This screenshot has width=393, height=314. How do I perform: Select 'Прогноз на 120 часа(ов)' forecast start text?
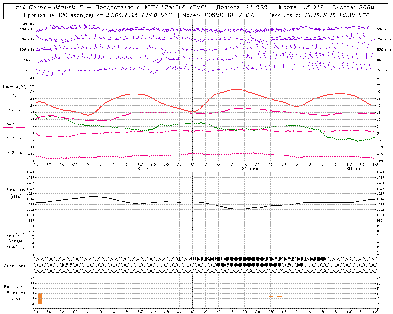click(x=59, y=15)
